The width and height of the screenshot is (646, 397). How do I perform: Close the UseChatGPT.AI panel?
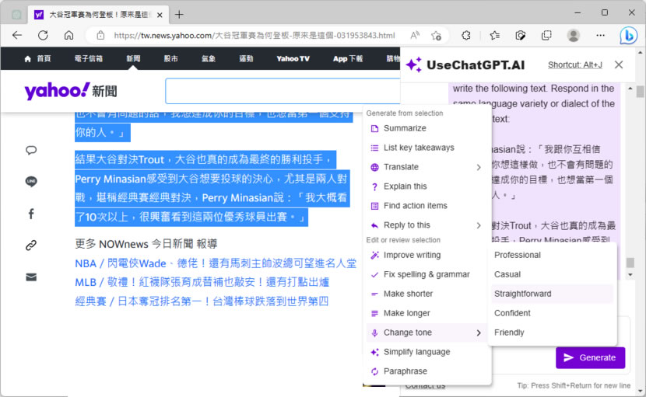click(x=619, y=64)
